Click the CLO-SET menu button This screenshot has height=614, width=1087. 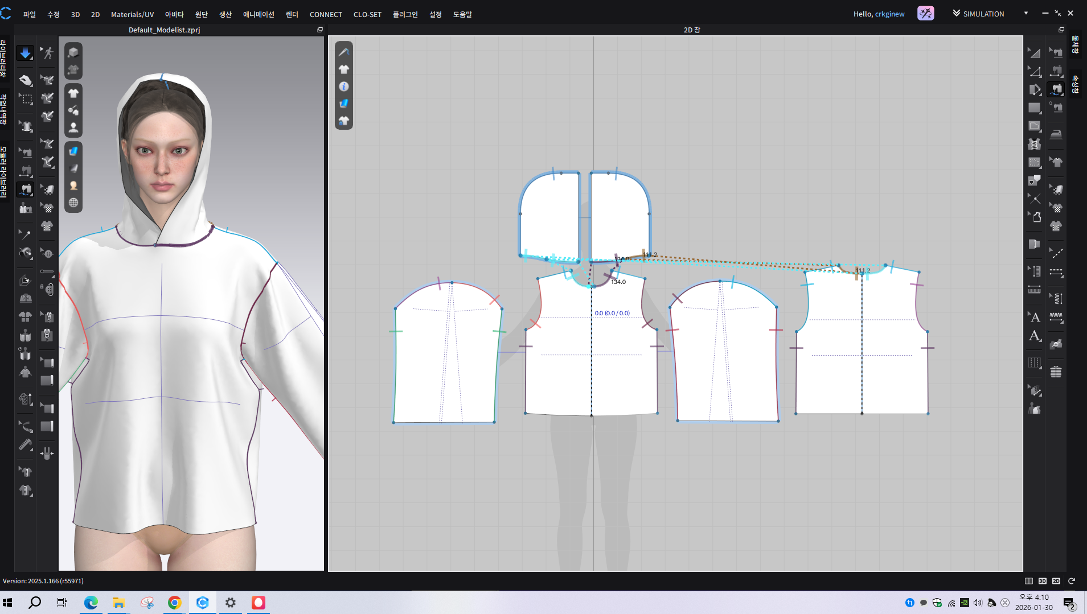point(367,14)
